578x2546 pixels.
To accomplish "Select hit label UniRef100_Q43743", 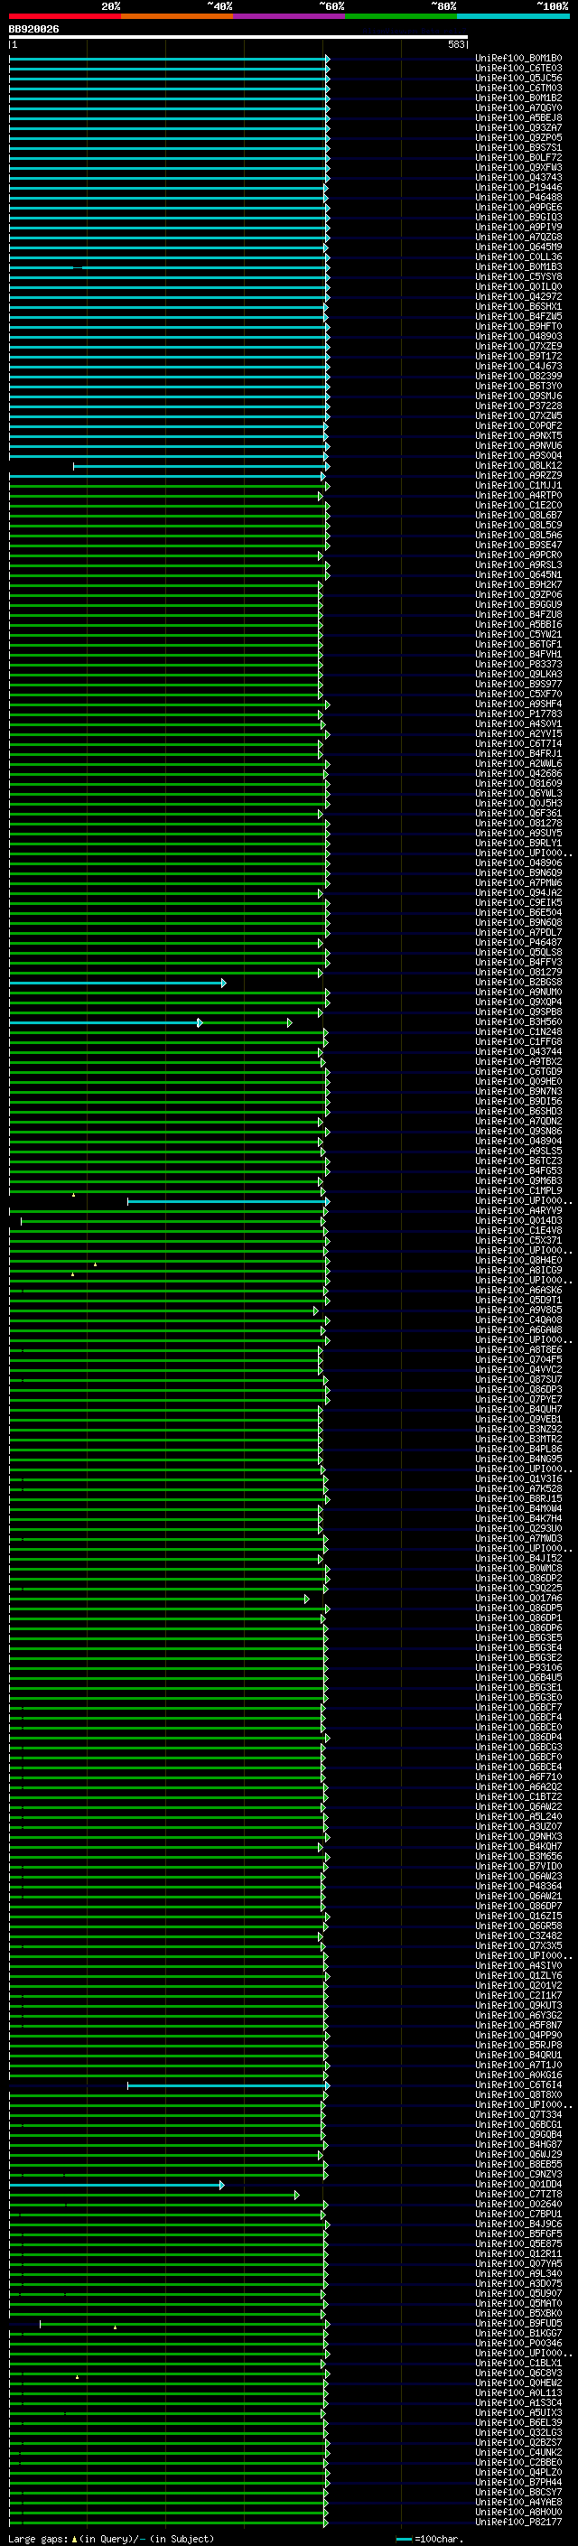I will [518, 178].
